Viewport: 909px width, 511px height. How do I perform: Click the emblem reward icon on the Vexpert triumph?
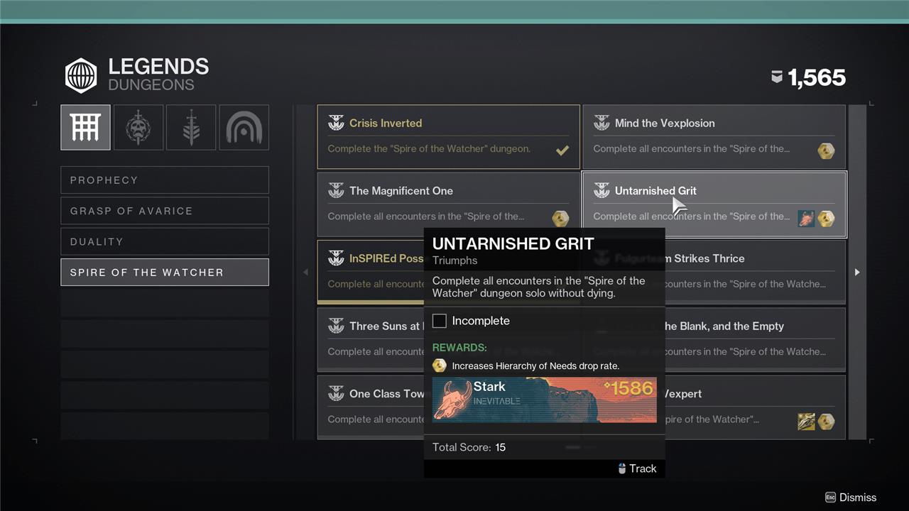(806, 422)
